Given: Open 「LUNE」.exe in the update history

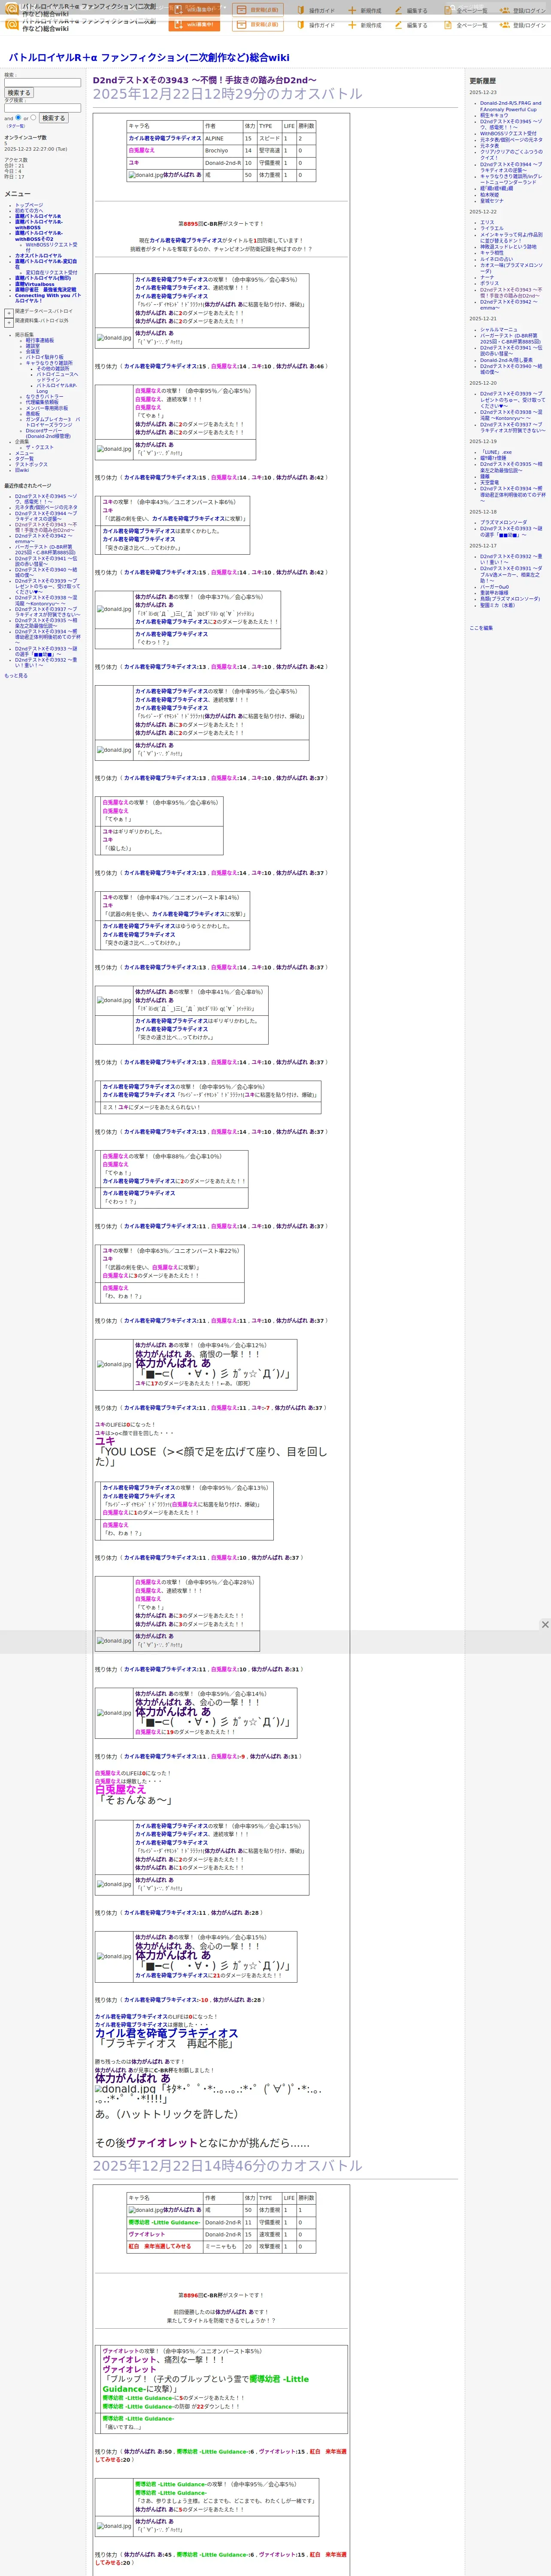Looking at the screenshot, I should point(495,452).
